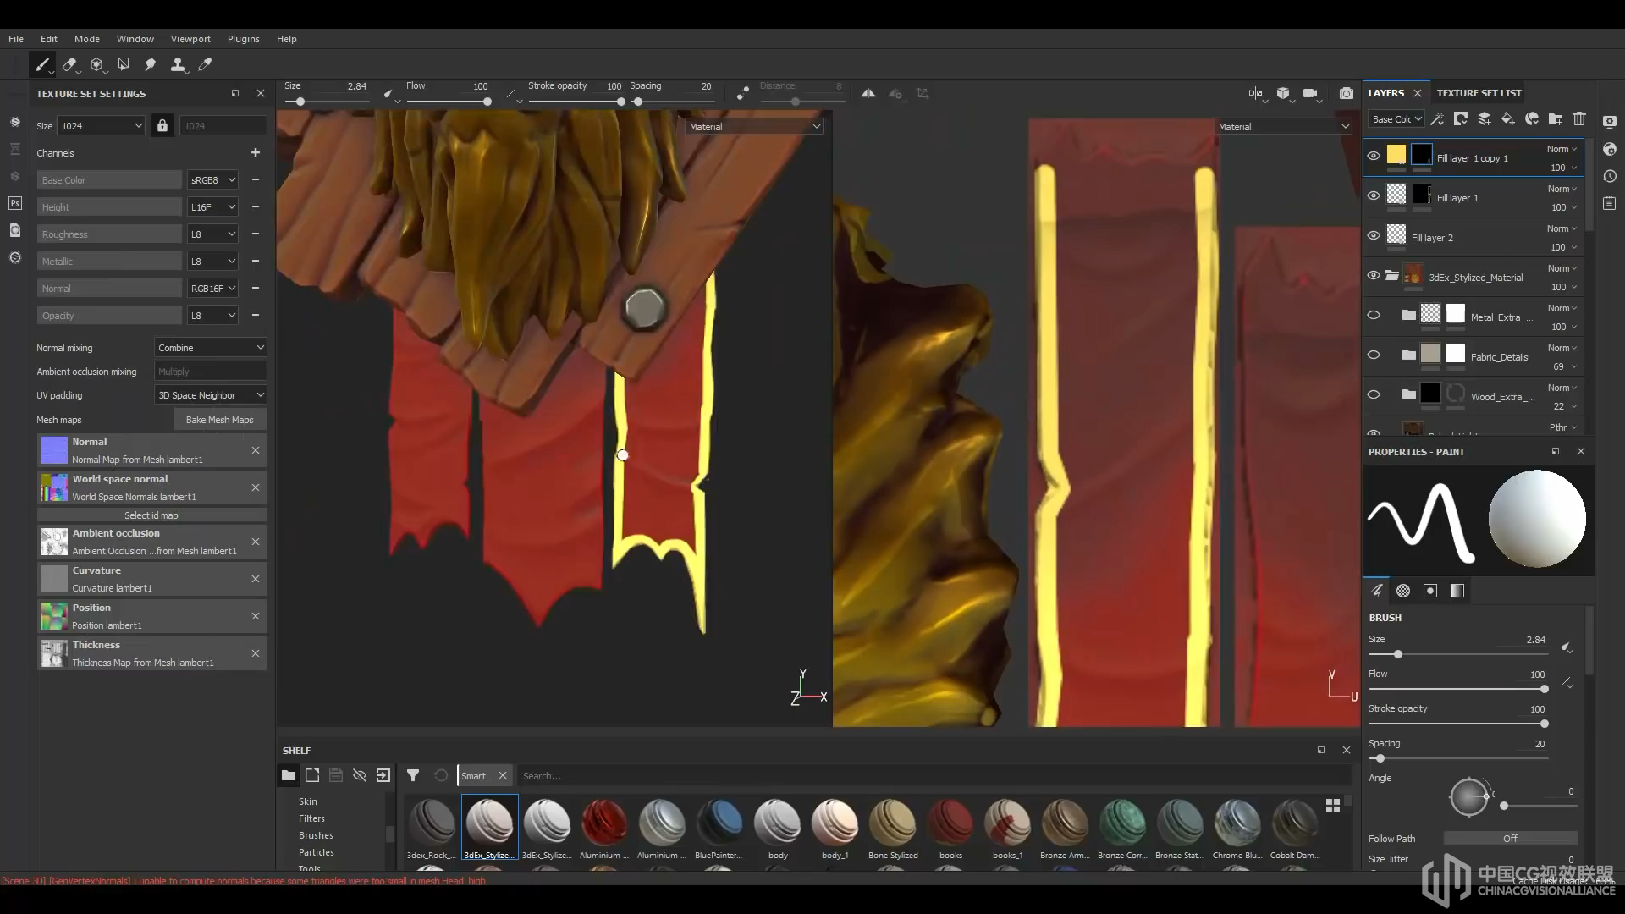The image size is (1625, 914).
Task: Open Normal mixing Combine dropdown
Action: coord(211,347)
